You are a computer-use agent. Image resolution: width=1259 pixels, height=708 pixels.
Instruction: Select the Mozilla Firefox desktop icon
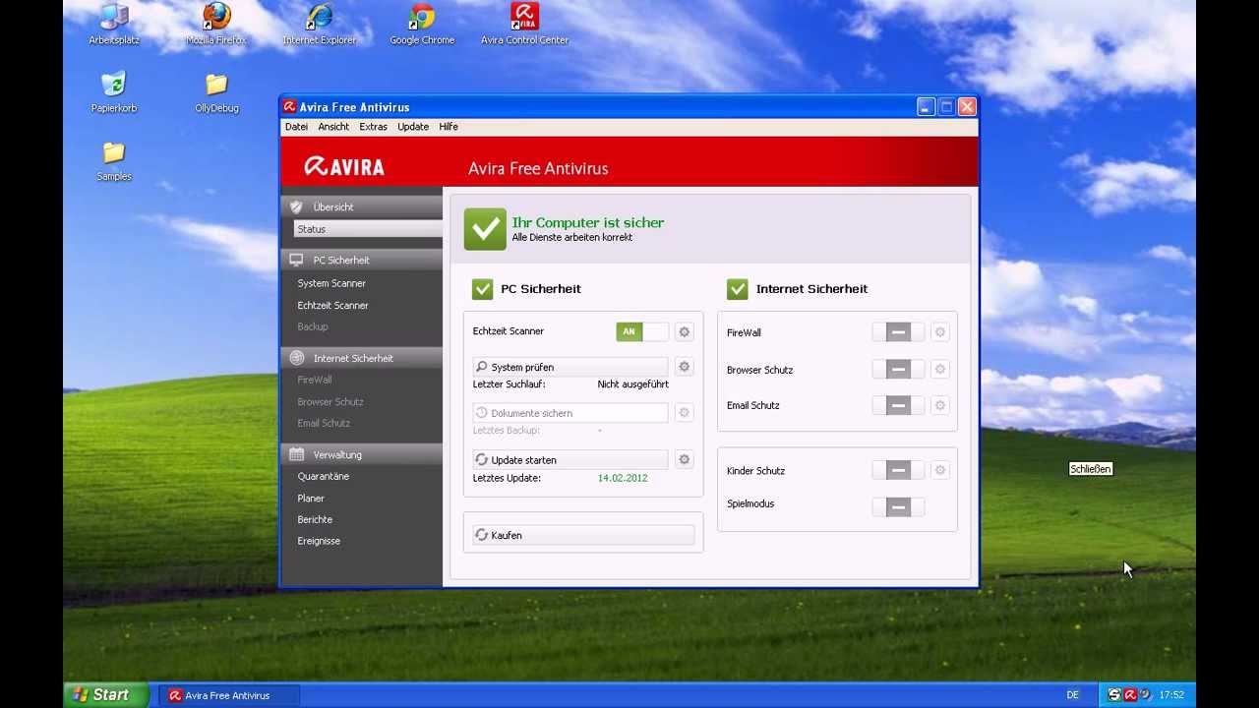pyautogui.click(x=216, y=24)
